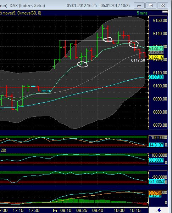Click the cyan -81,8853 indicator value
The image size is (172, 213).
point(157,182)
